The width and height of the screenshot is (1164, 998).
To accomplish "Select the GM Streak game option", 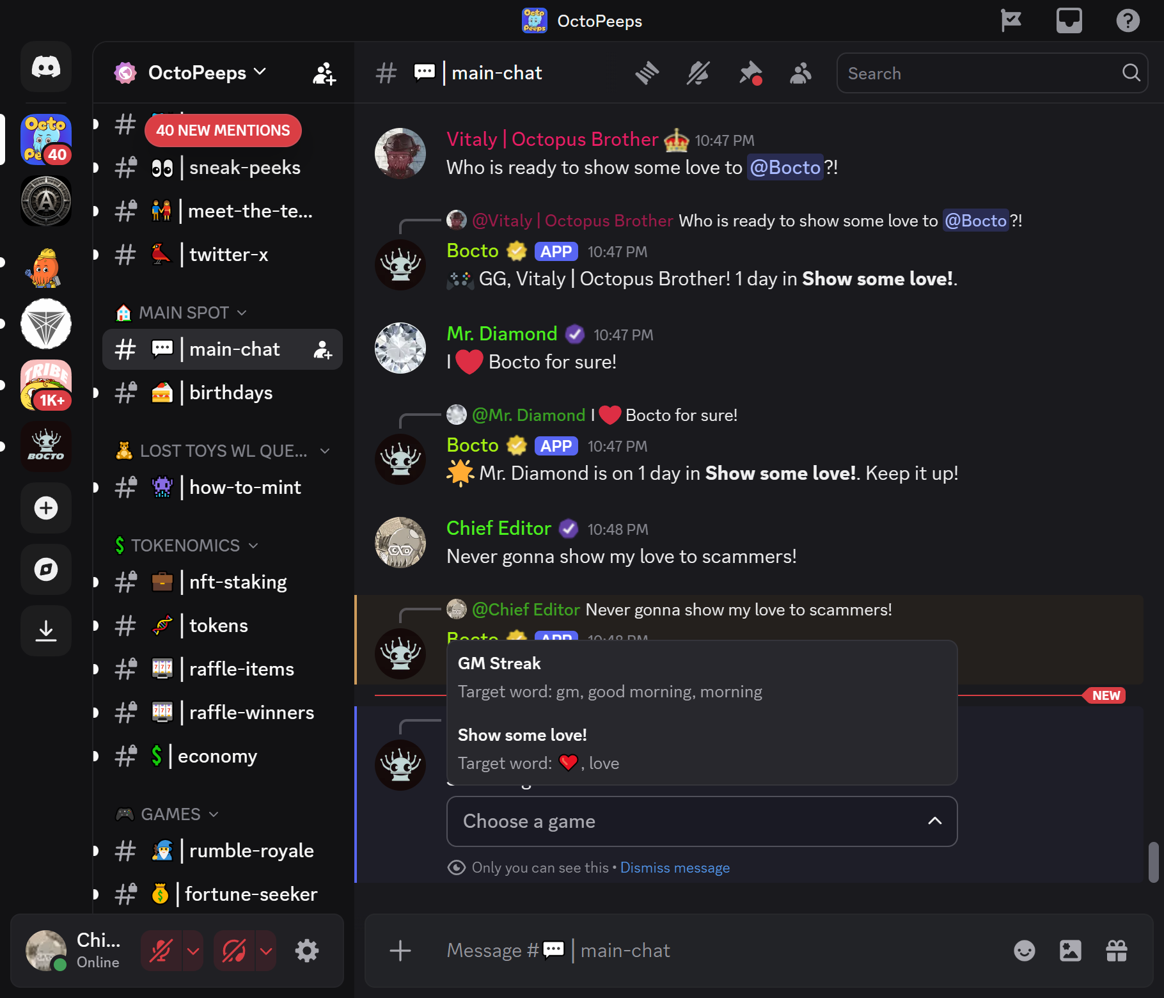I will tap(702, 677).
